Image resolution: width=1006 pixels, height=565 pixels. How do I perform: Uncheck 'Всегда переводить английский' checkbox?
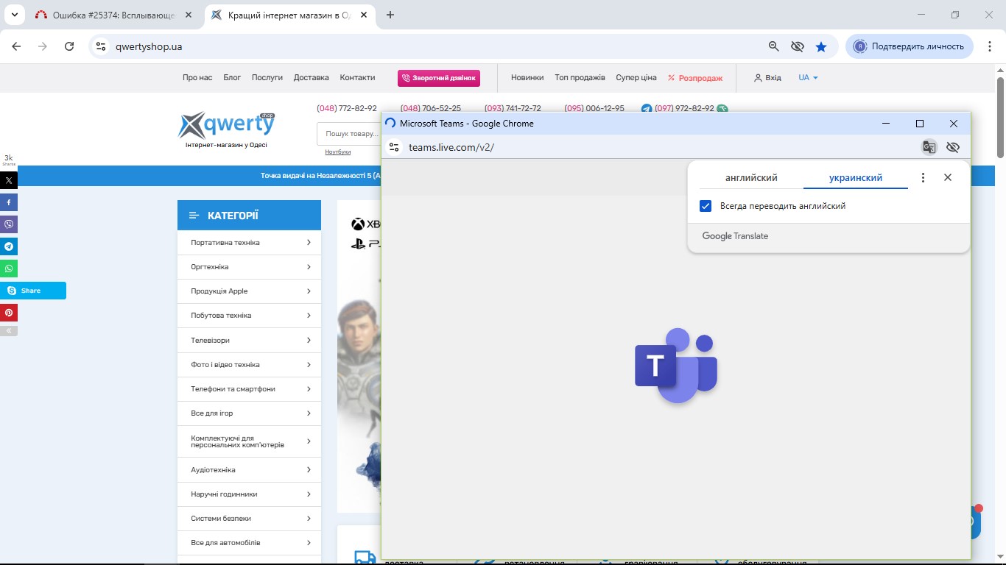[706, 206]
